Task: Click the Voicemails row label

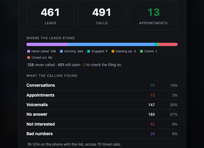Action: click(x=37, y=105)
